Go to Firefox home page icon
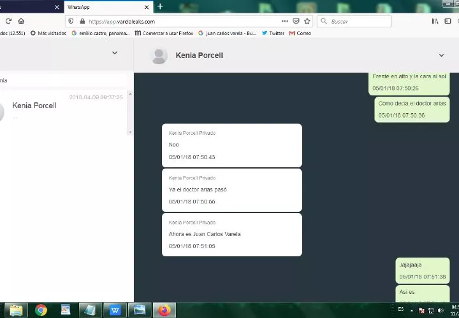Viewport: 459px width, 318px height. (x=21, y=21)
